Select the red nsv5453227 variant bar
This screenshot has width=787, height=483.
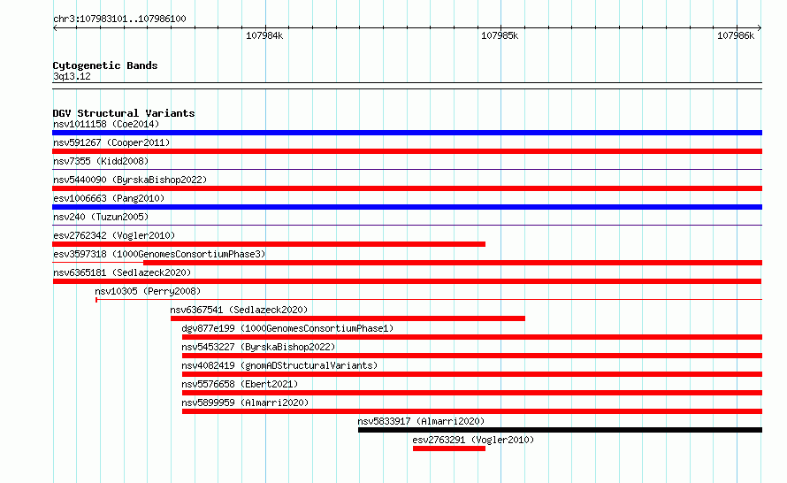[472, 356]
